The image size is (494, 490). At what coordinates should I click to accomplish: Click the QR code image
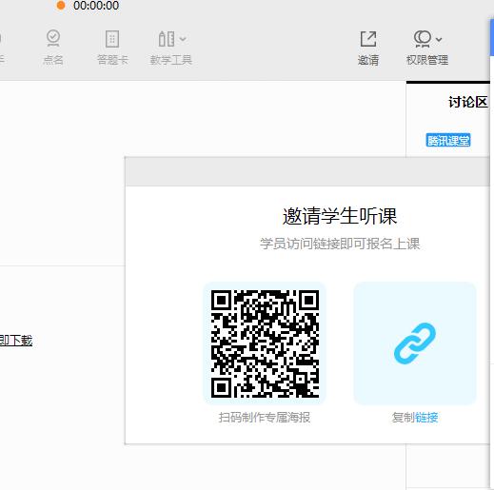tap(265, 343)
